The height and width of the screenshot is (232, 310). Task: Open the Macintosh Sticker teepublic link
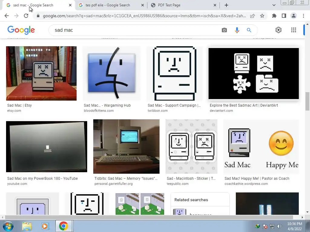pyautogui.click(x=191, y=178)
